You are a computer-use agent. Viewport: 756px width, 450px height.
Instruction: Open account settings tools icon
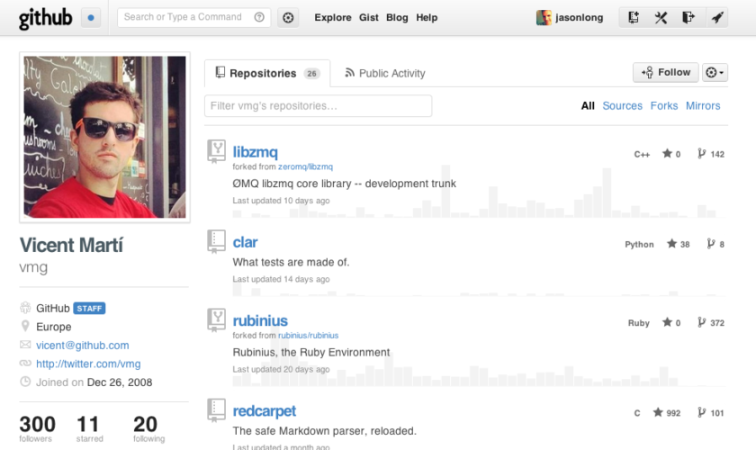click(x=661, y=17)
